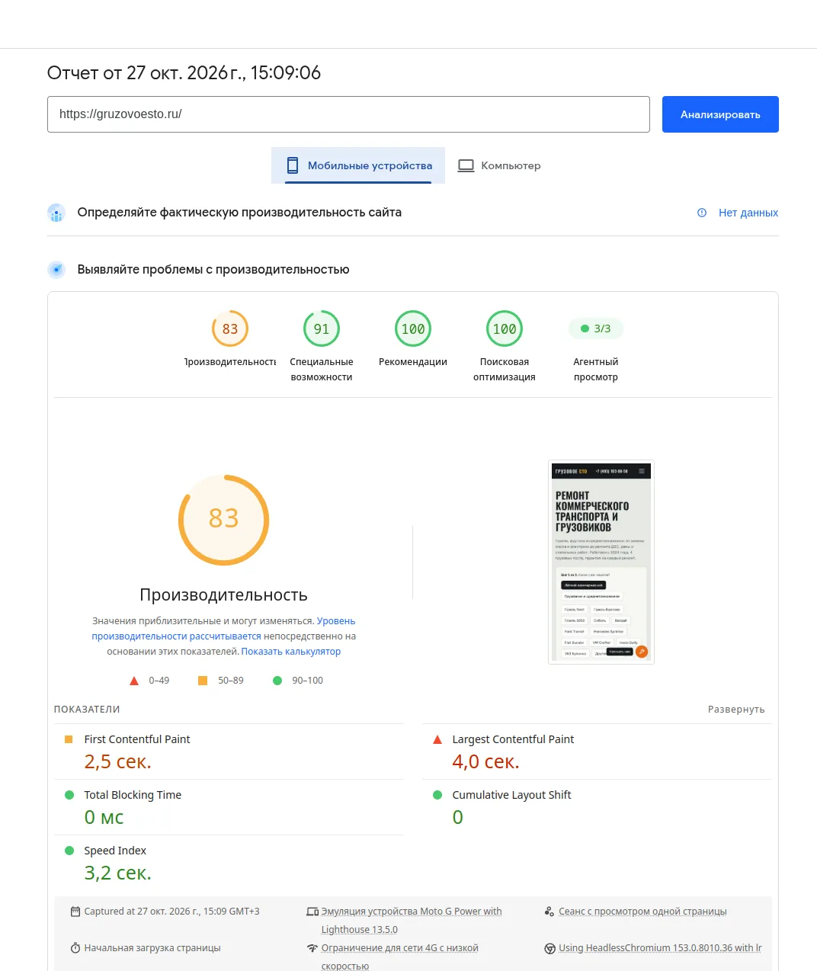Click the green dot beside Total Blocking Time
This screenshot has width=817, height=971.
point(69,795)
